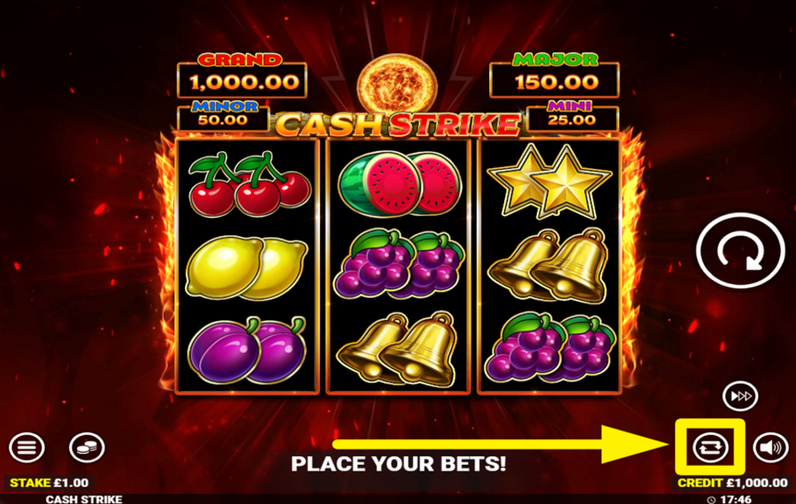Click the fiery sun orb above reels
The image size is (796, 504).
397,83
